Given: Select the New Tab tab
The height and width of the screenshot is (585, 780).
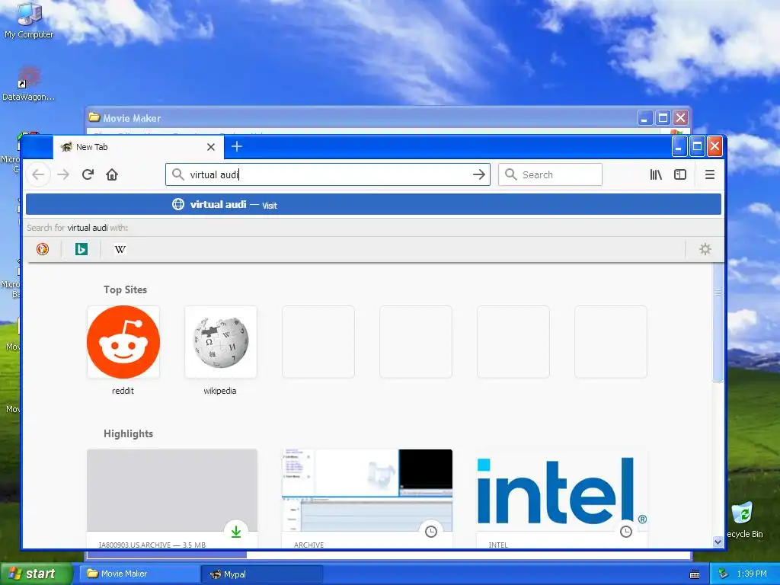Looking at the screenshot, I should point(139,147).
